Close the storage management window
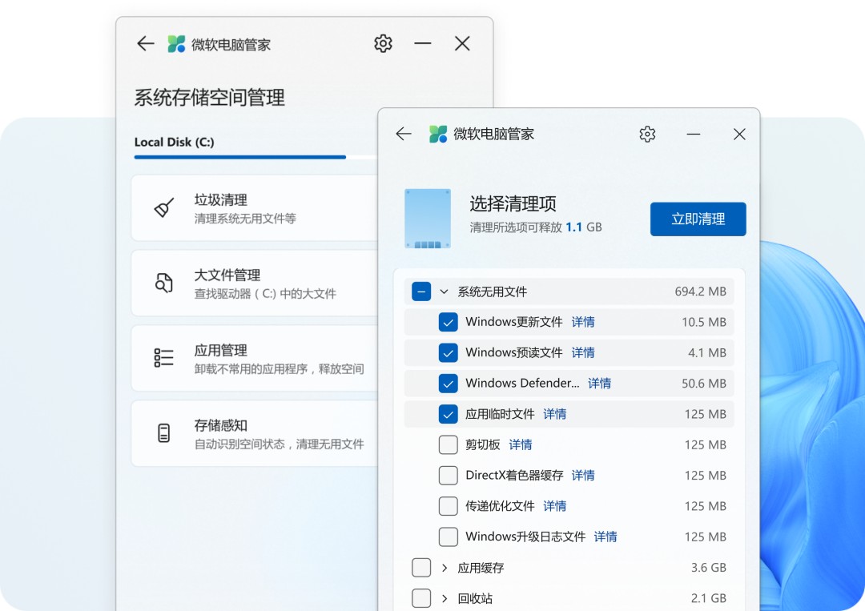Image resolution: width=865 pixels, height=611 pixels. pyautogui.click(x=462, y=43)
